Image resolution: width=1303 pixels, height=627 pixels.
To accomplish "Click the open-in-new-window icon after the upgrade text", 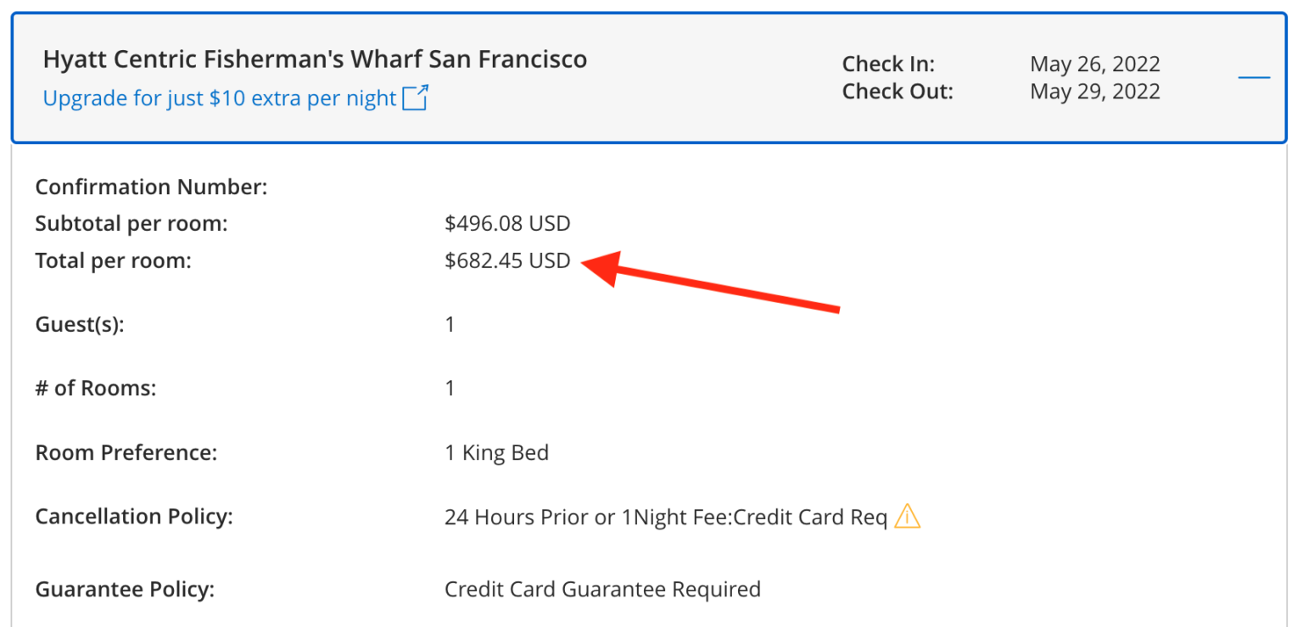I will click(x=416, y=98).
